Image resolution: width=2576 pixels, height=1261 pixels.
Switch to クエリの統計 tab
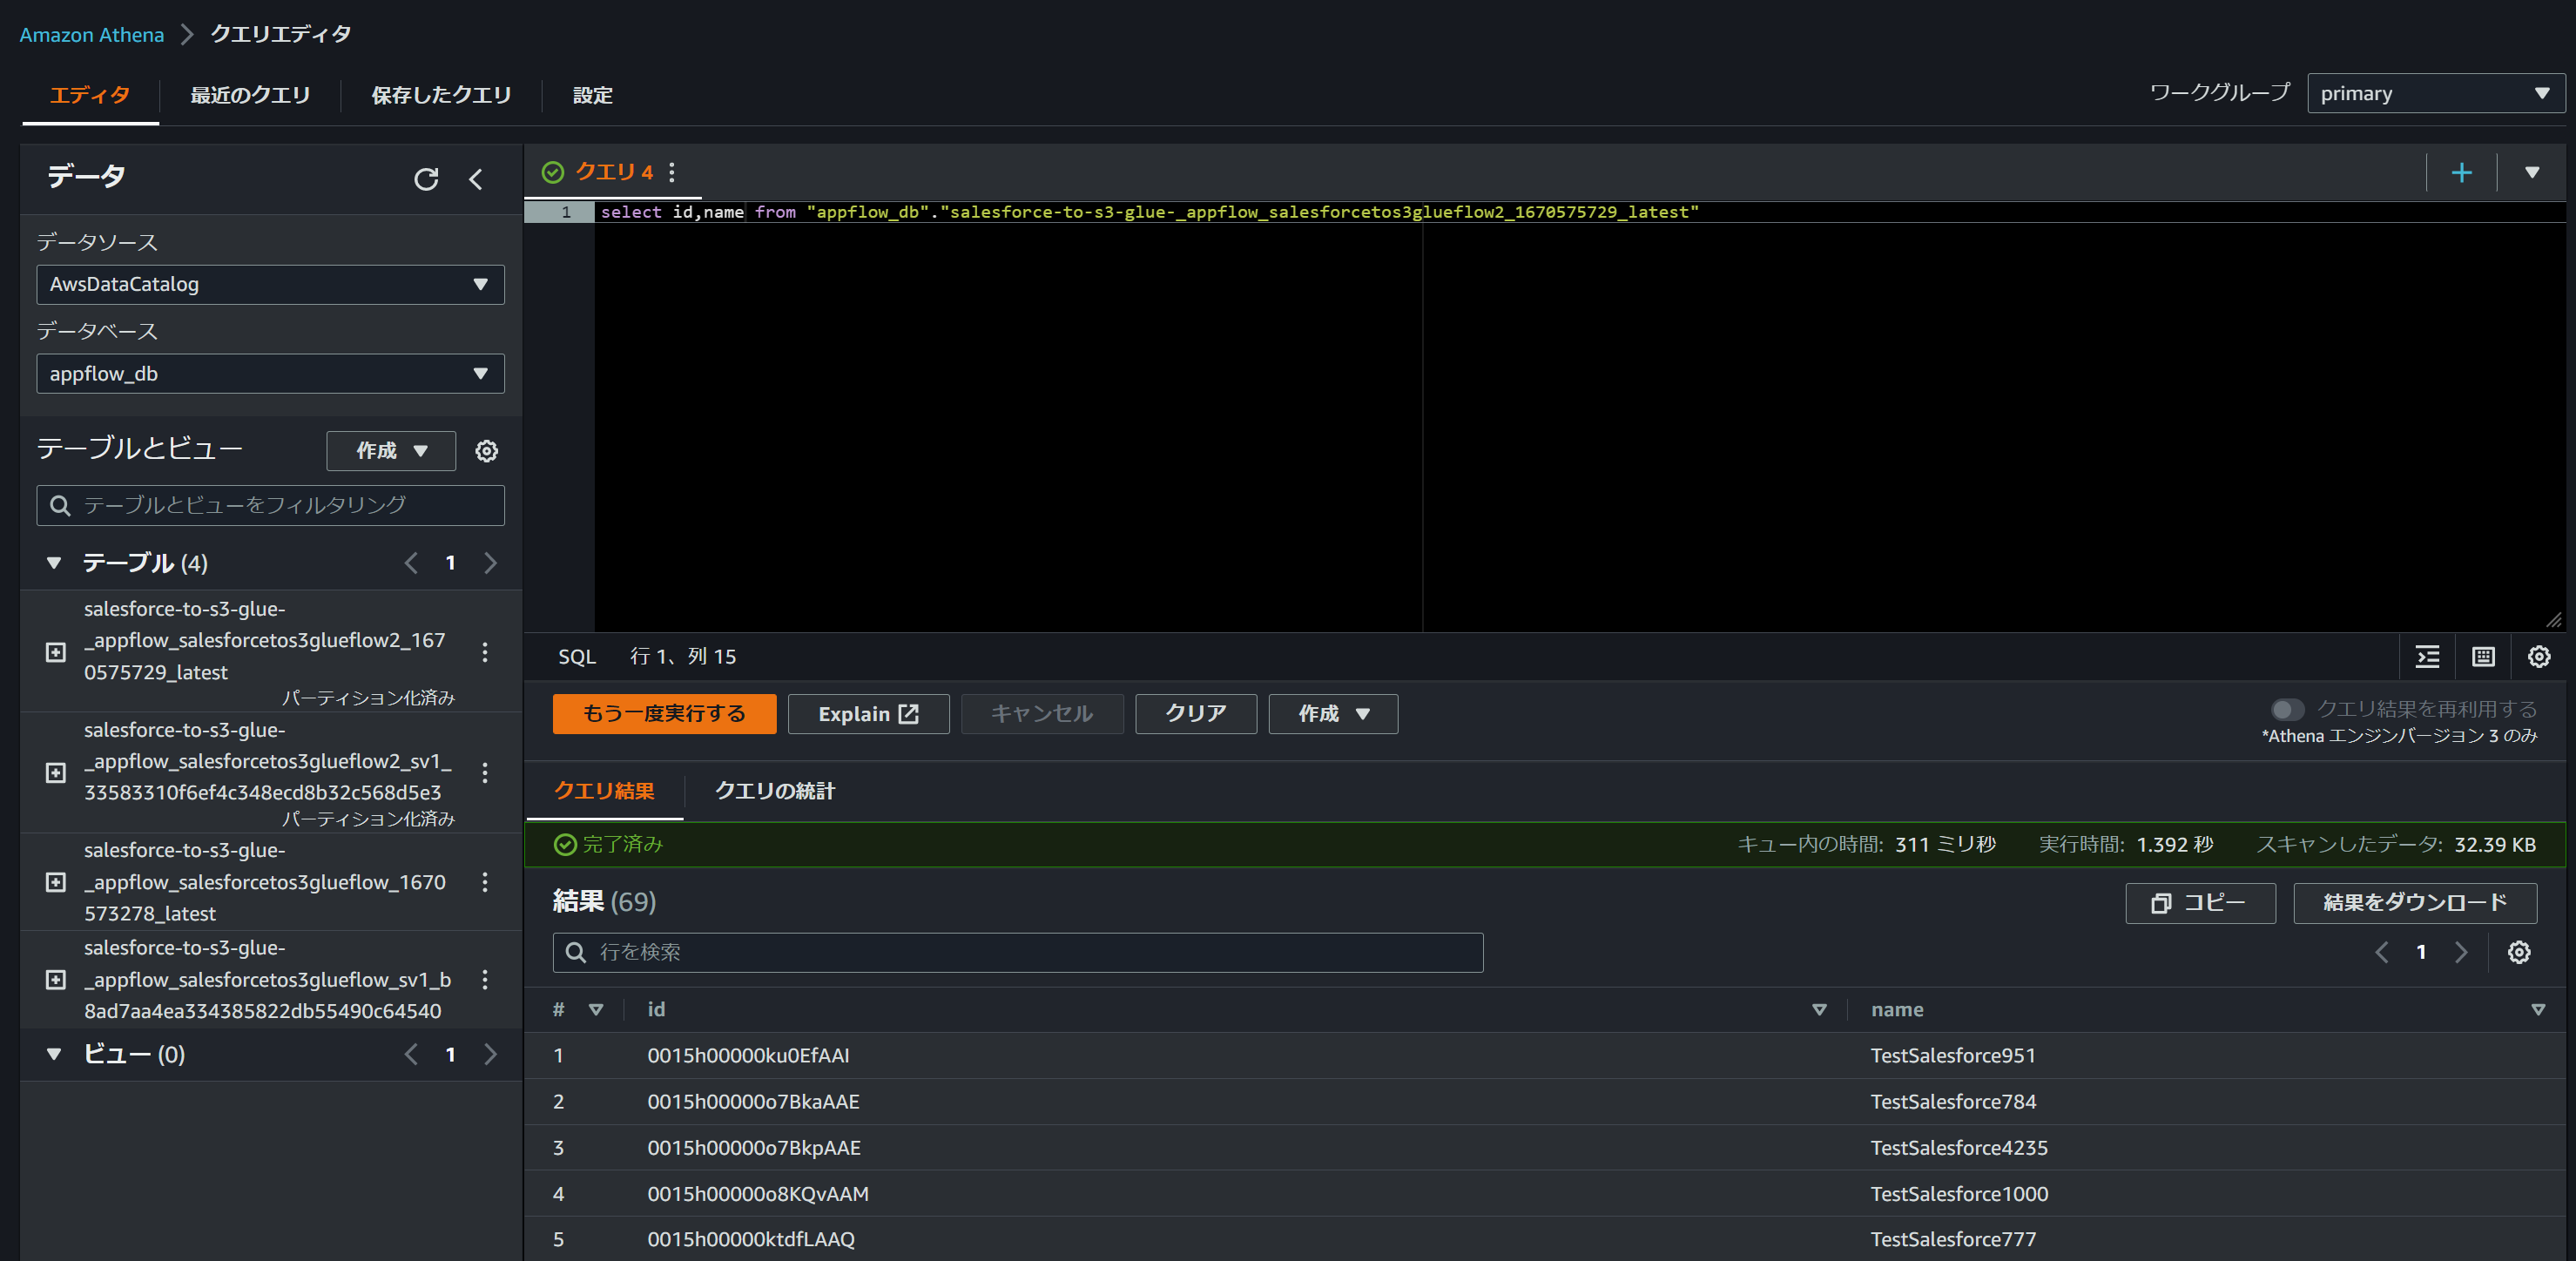click(x=774, y=791)
